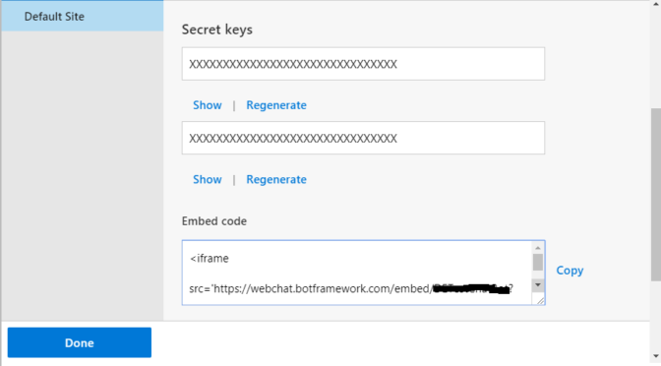Show the first secret key
Screen dimensions: 661x366
point(207,105)
